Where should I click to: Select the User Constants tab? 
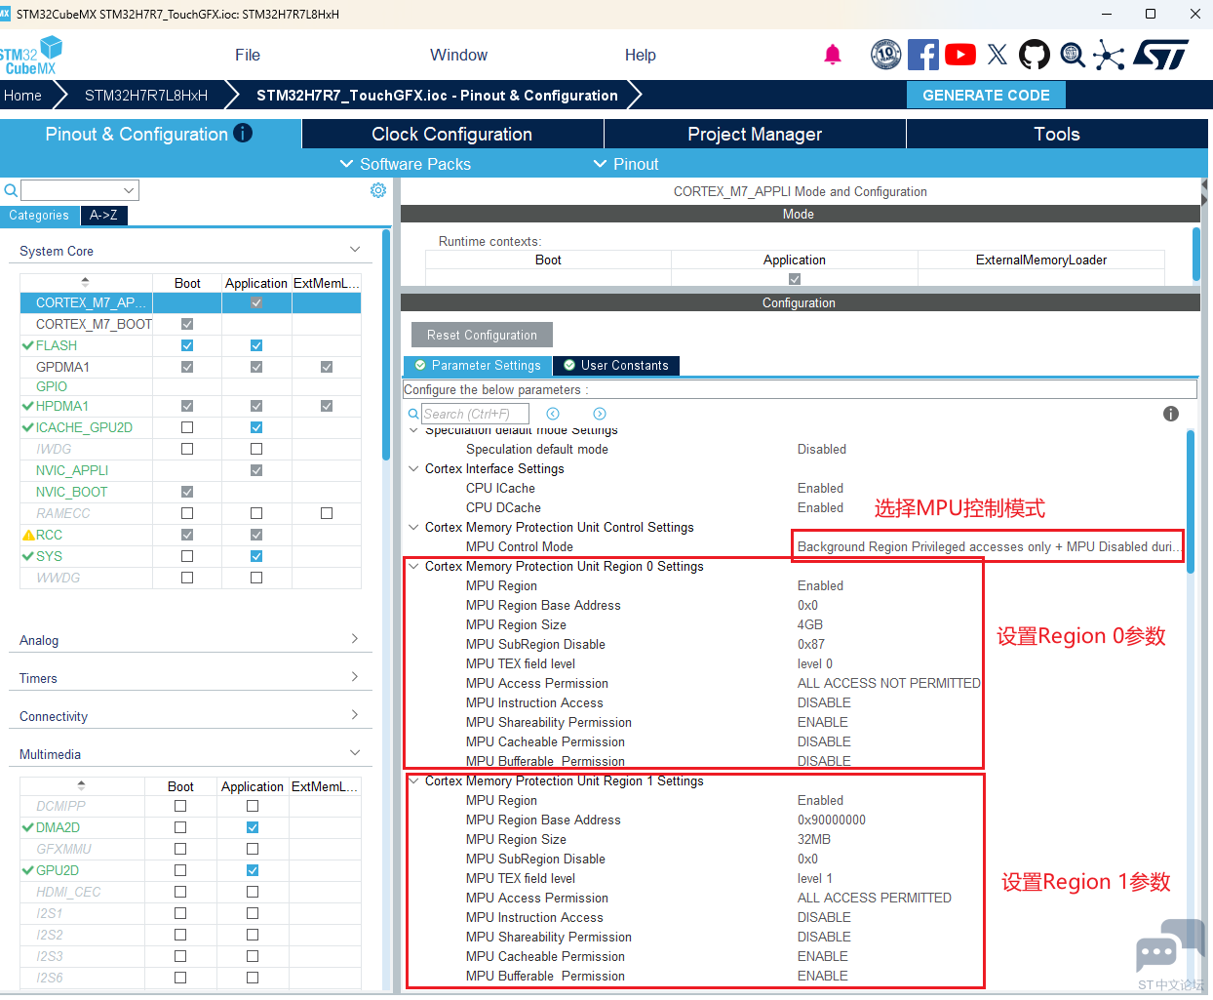point(616,365)
